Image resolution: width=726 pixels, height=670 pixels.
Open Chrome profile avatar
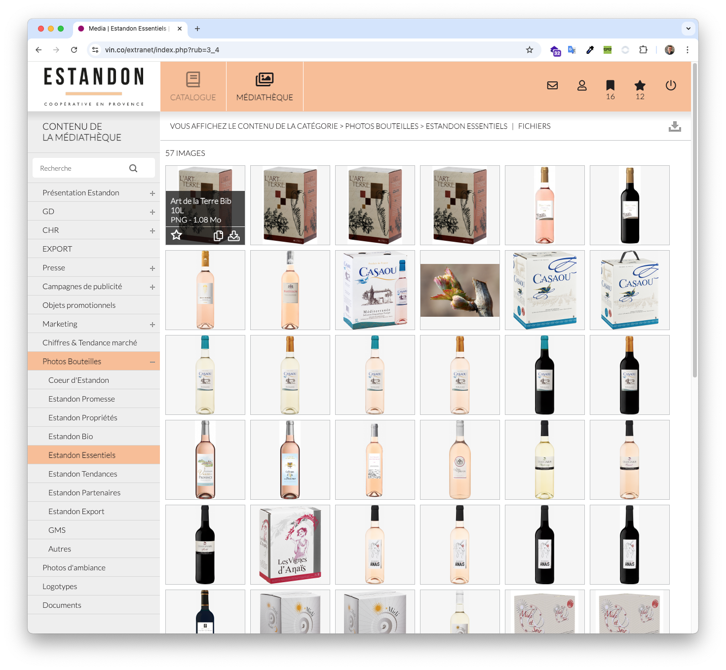click(x=670, y=50)
